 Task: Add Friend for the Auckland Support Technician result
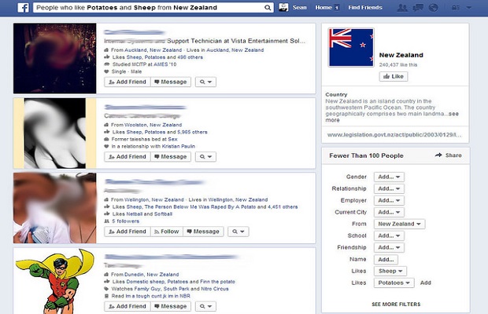tap(128, 82)
